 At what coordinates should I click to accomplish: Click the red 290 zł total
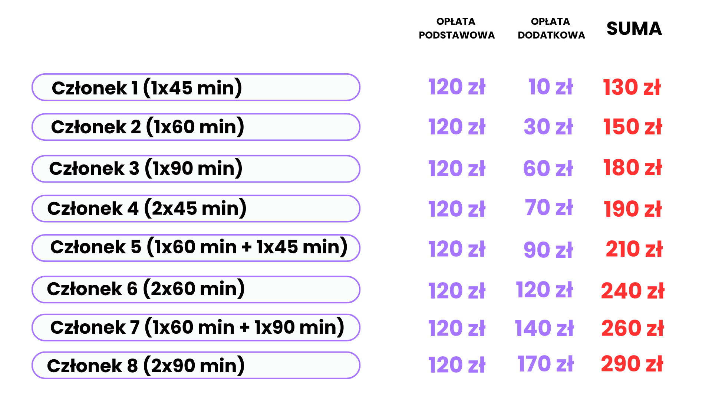click(x=632, y=364)
